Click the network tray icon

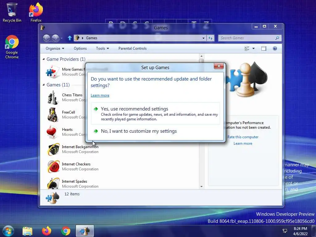tap(285, 231)
